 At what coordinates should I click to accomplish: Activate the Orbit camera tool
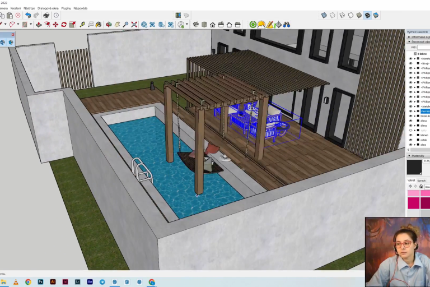pyautogui.click(x=109, y=25)
